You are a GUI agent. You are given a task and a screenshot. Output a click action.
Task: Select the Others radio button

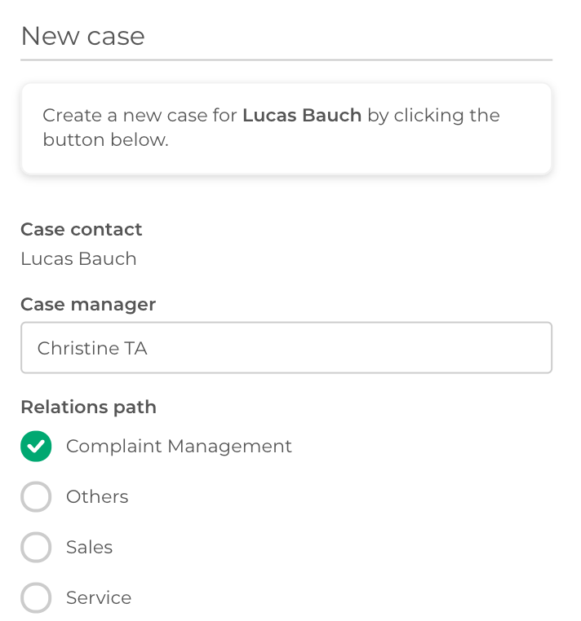click(x=36, y=496)
